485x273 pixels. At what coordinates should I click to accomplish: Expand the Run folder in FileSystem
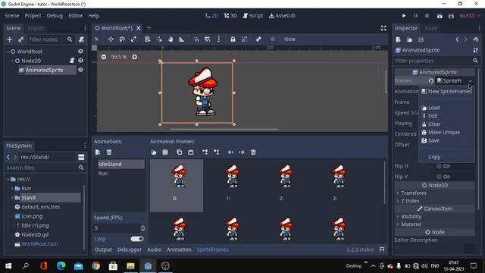click(12, 188)
